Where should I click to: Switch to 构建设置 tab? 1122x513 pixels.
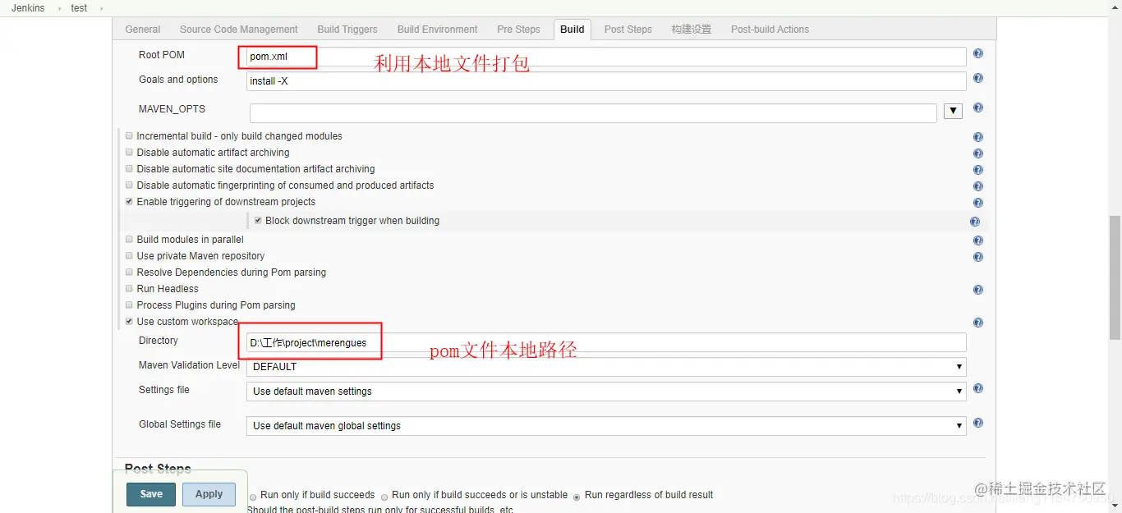click(x=692, y=30)
